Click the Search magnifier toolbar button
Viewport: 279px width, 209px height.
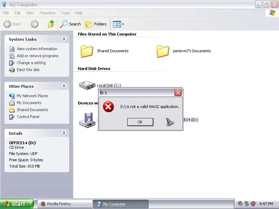(x=70, y=24)
